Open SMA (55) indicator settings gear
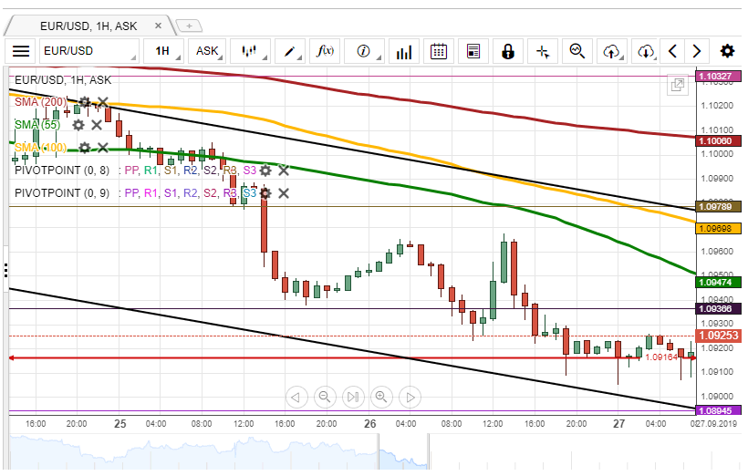The height and width of the screenshot is (476, 748). pos(78,125)
